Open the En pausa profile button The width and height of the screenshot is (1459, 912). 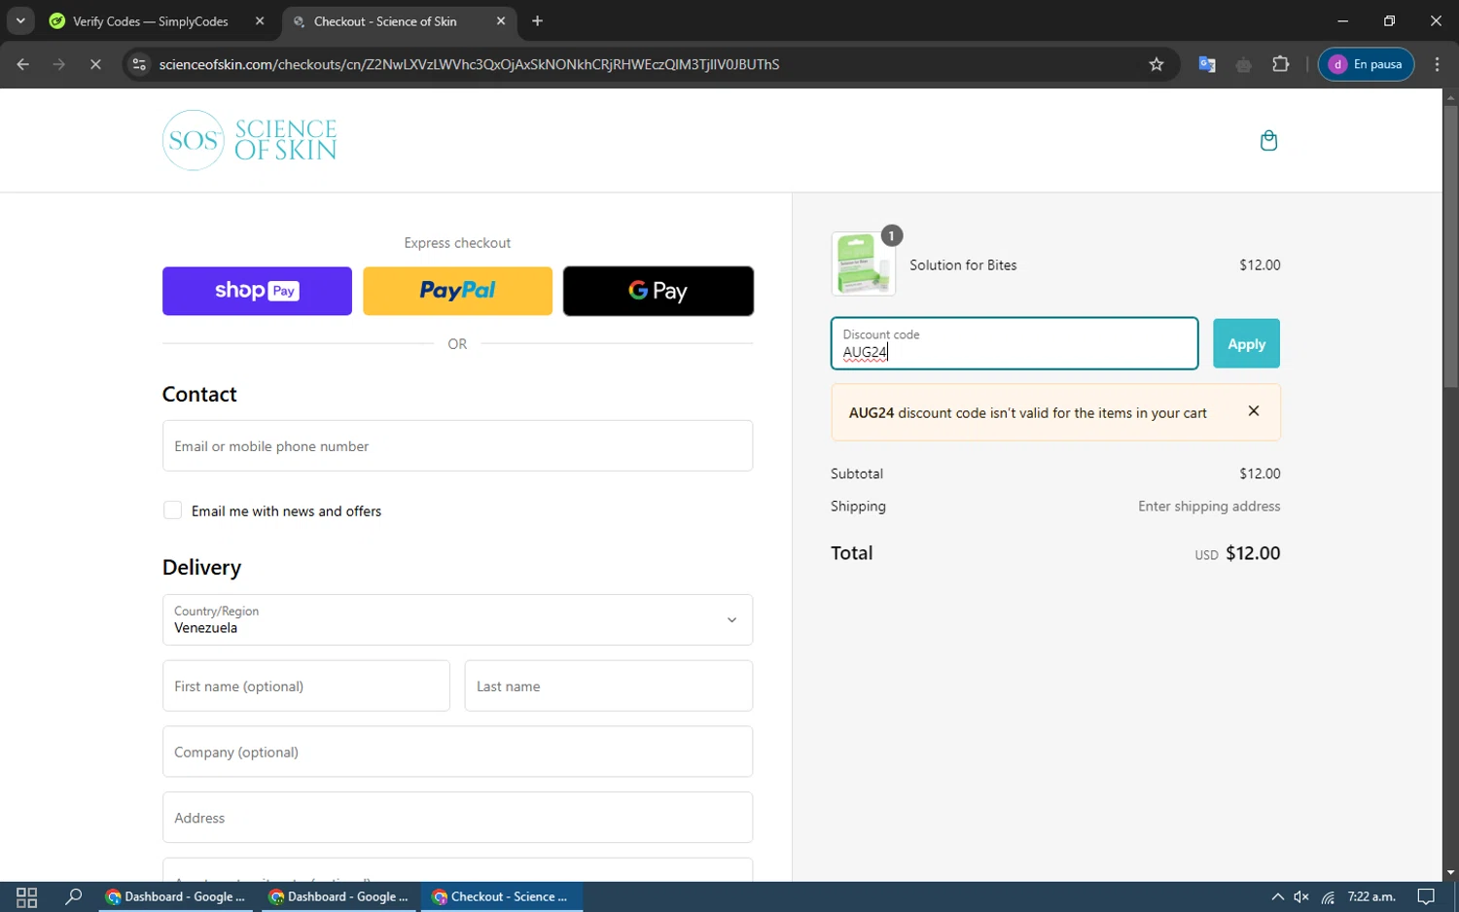point(1366,64)
